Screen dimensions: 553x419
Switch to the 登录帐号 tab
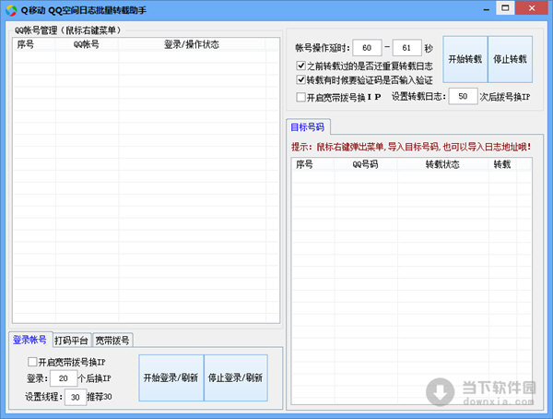pyautogui.click(x=29, y=340)
